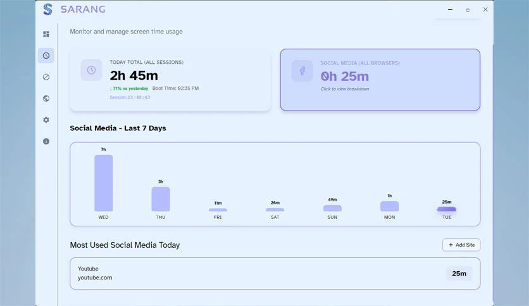529x306 pixels.
Task: Click 'Click to view breakdown' text
Action: tap(344, 89)
